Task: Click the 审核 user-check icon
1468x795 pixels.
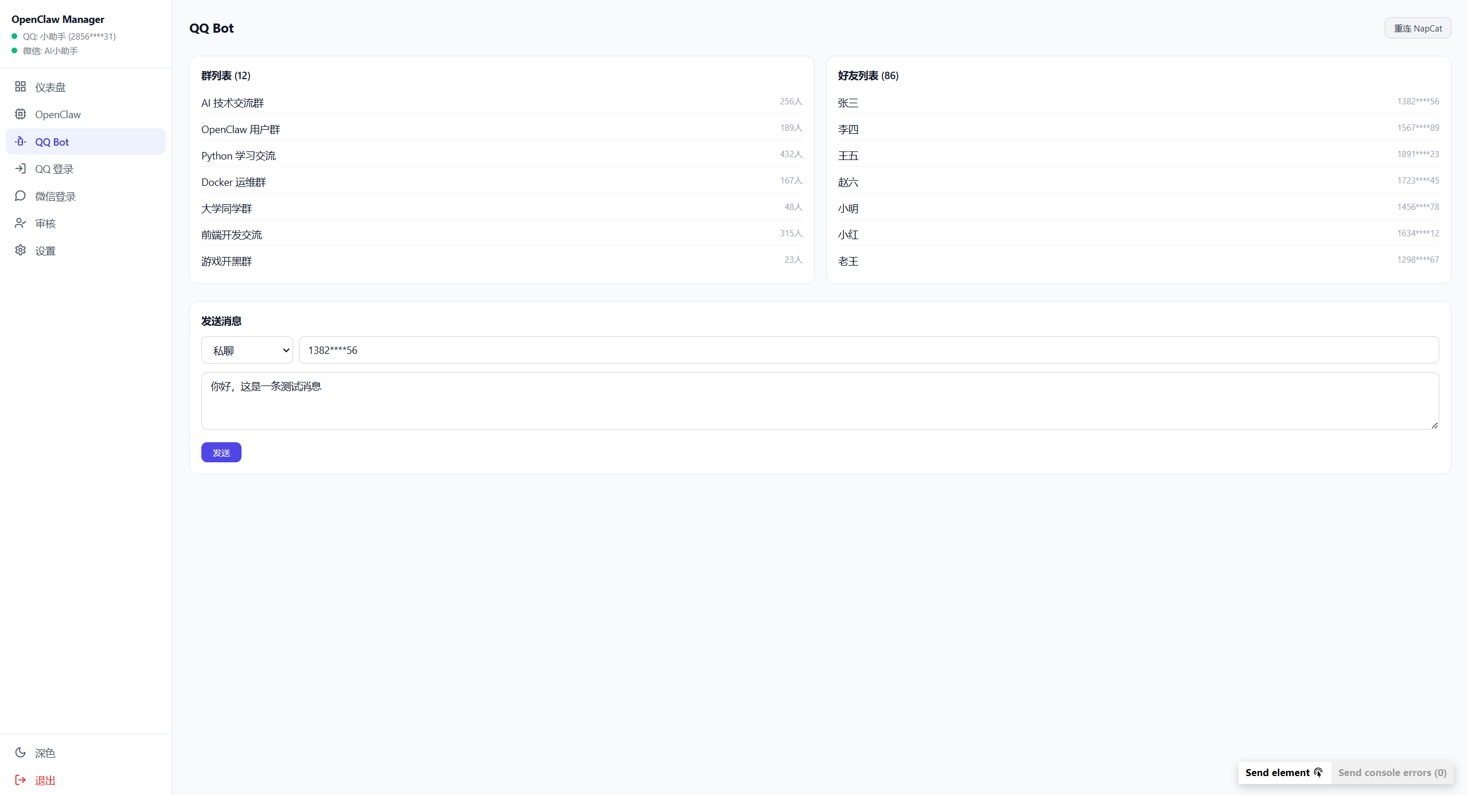Action: [20, 223]
